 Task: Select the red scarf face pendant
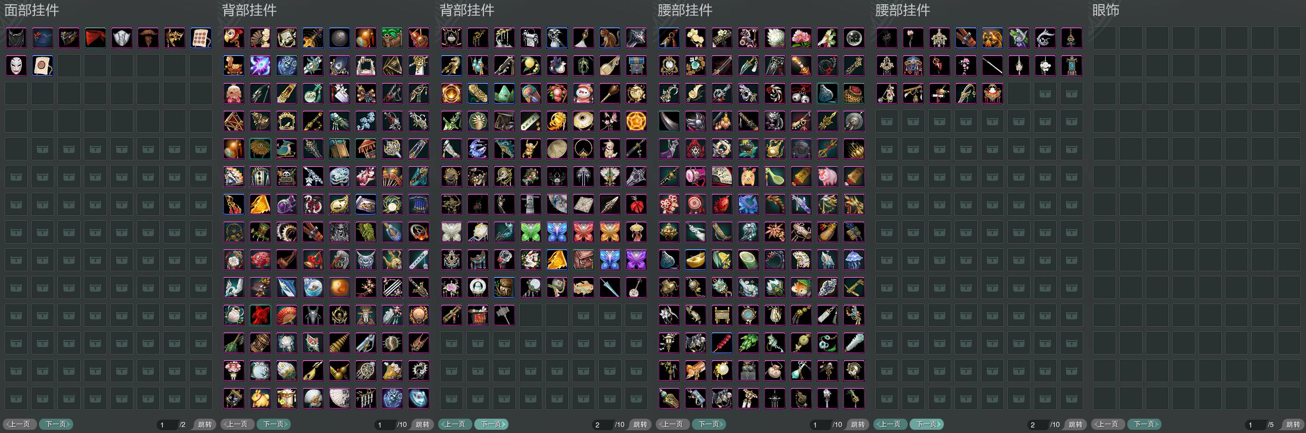(95, 38)
